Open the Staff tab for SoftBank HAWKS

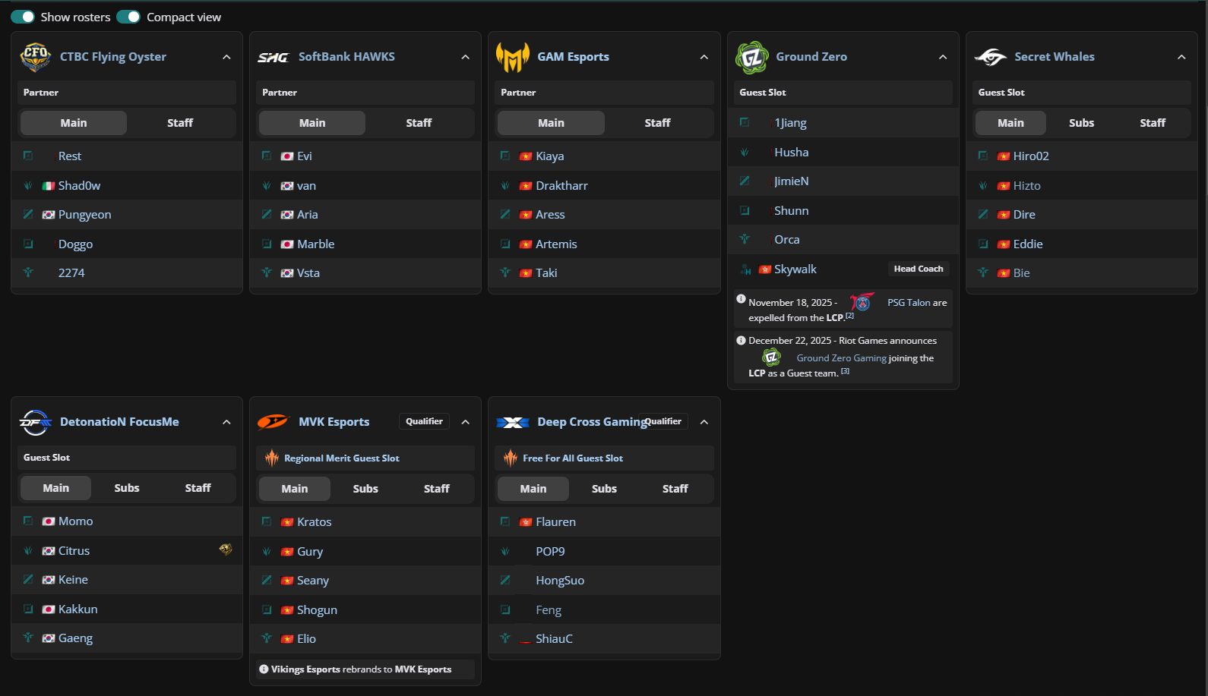pos(419,123)
